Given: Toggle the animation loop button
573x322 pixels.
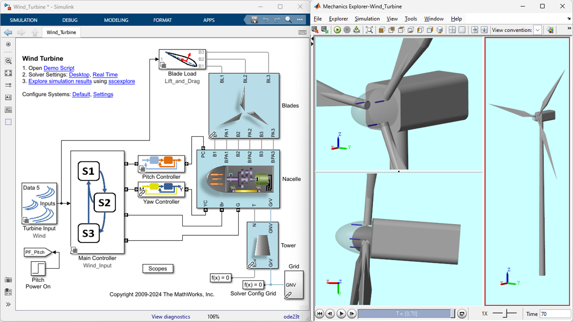Looking at the screenshot, I should click(x=463, y=314).
